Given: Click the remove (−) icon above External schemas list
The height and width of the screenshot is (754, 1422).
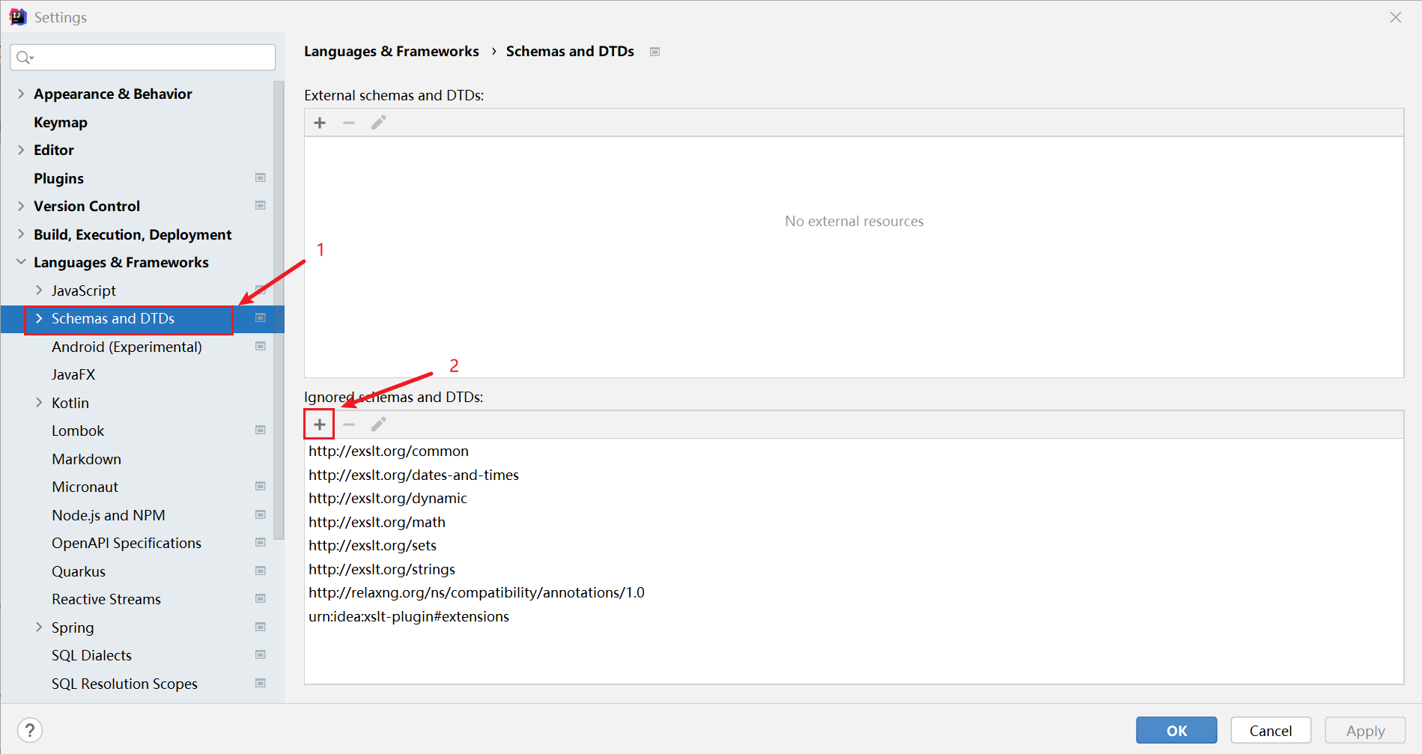Looking at the screenshot, I should click(x=349, y=122).
